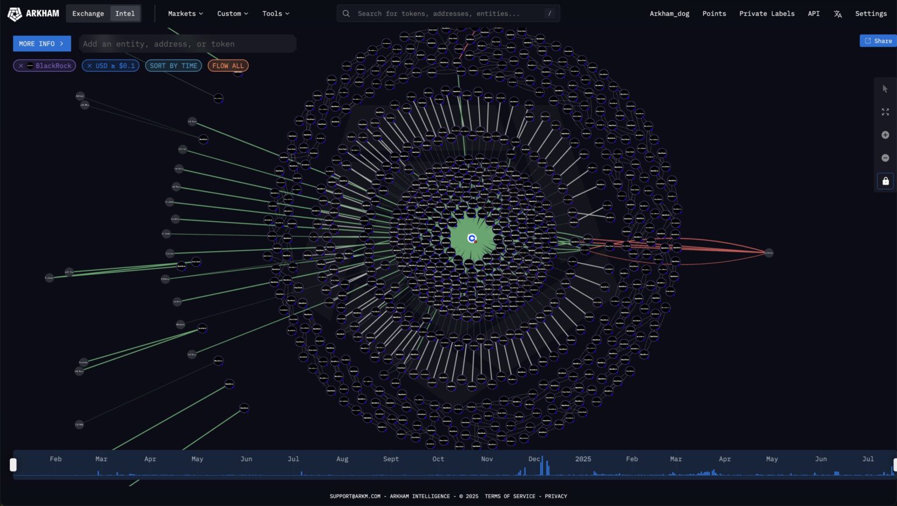Click the search magnifier icon
Image resolution: width=897 pixels, height=506 pixels.
click(x=346, y=13)
